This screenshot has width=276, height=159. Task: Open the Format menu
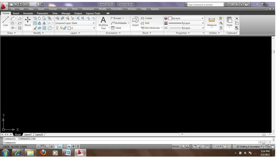click(53, 9)
